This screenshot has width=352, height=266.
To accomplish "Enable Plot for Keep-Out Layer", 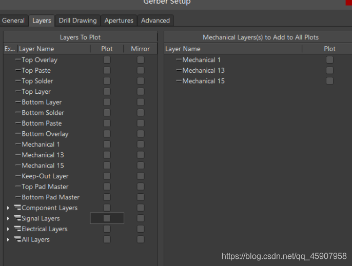I will [107, 176].
